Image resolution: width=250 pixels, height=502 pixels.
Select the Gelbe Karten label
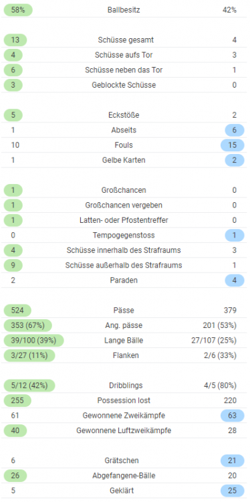(124, 160)
